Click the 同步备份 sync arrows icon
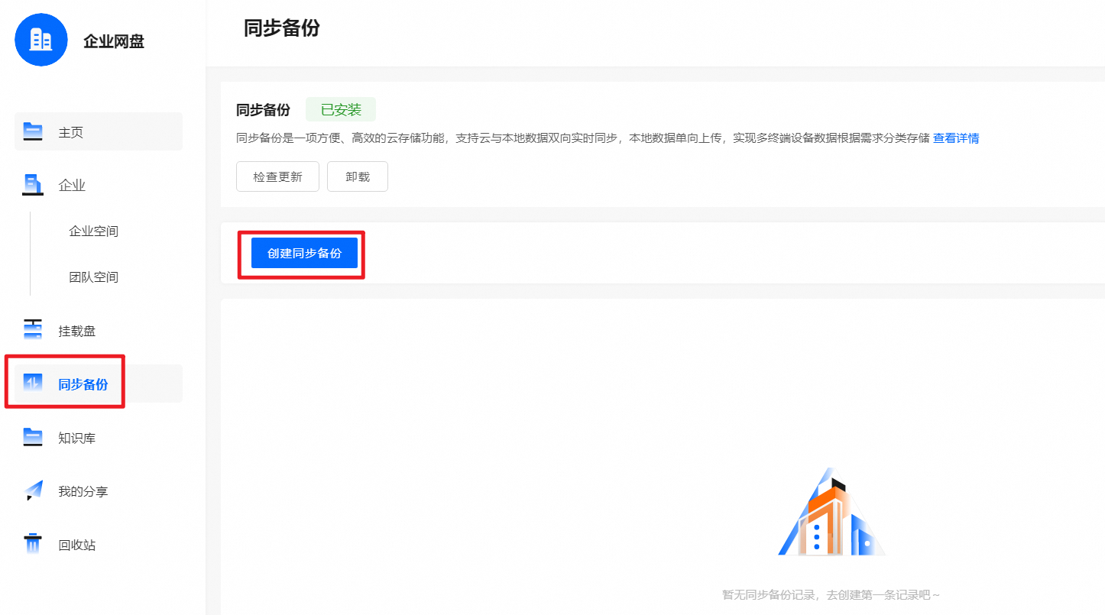Image resolution: width=1105 pixels, height=615 pixels. tap(33, 384)
